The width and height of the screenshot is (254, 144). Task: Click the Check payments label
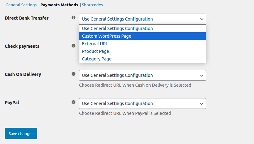(x=22, y=46)
